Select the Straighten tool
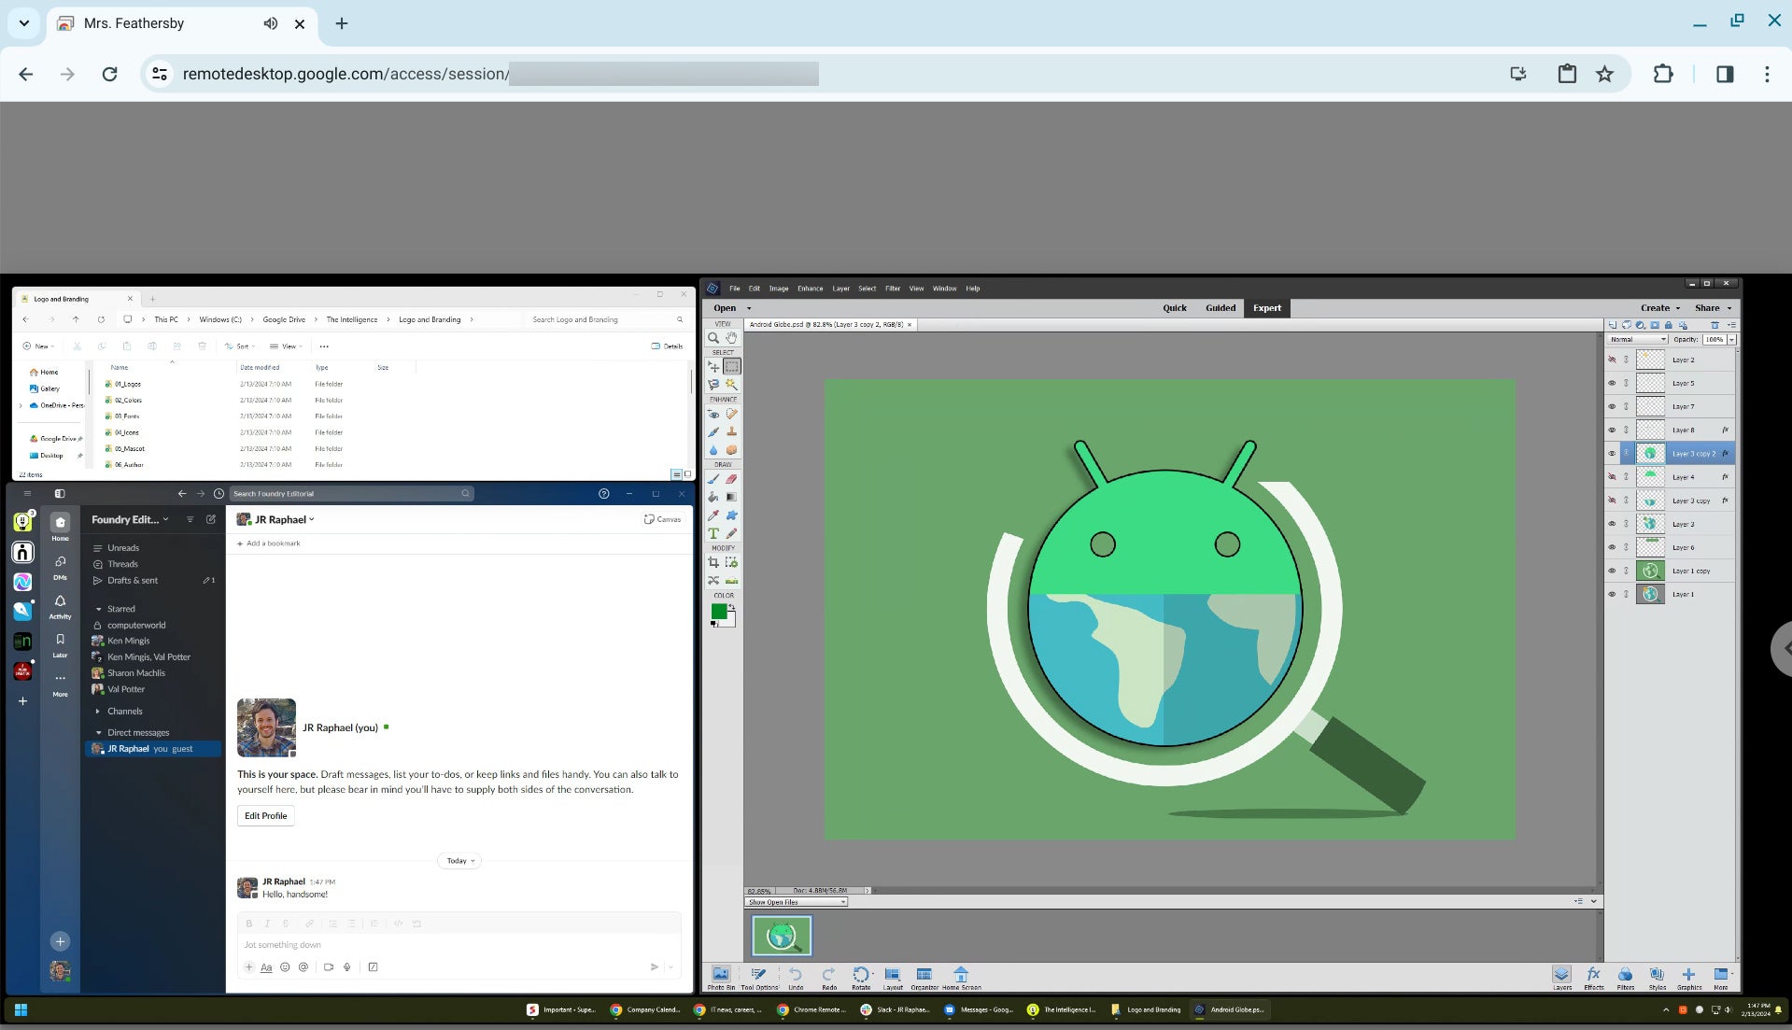The image size is (1792, 1030). point(731,580)
